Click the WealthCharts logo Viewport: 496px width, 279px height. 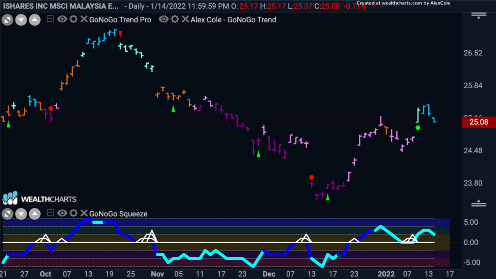[40, 198]
